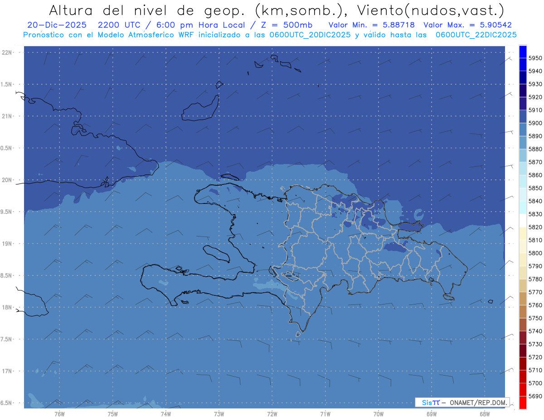This screenshot has width=544, height=420.
Task: Click the colorbar value '5900'
Action: 535,123
